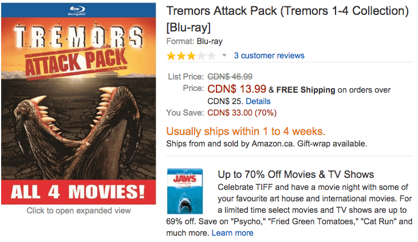
Task: Click the Blu-ray Disc logo on cover
Action: (x=77, y=10)
